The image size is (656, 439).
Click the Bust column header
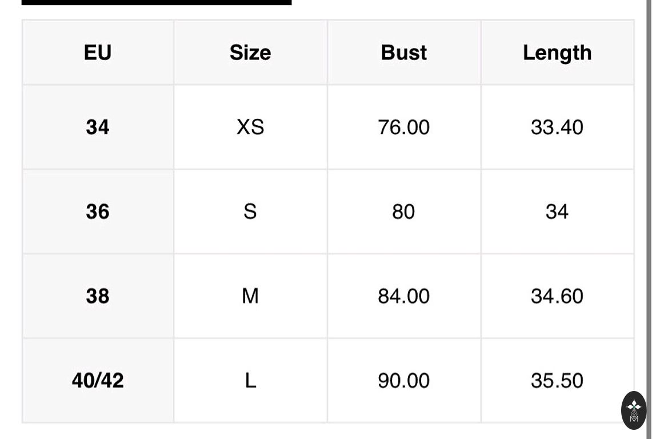[404, 53]
